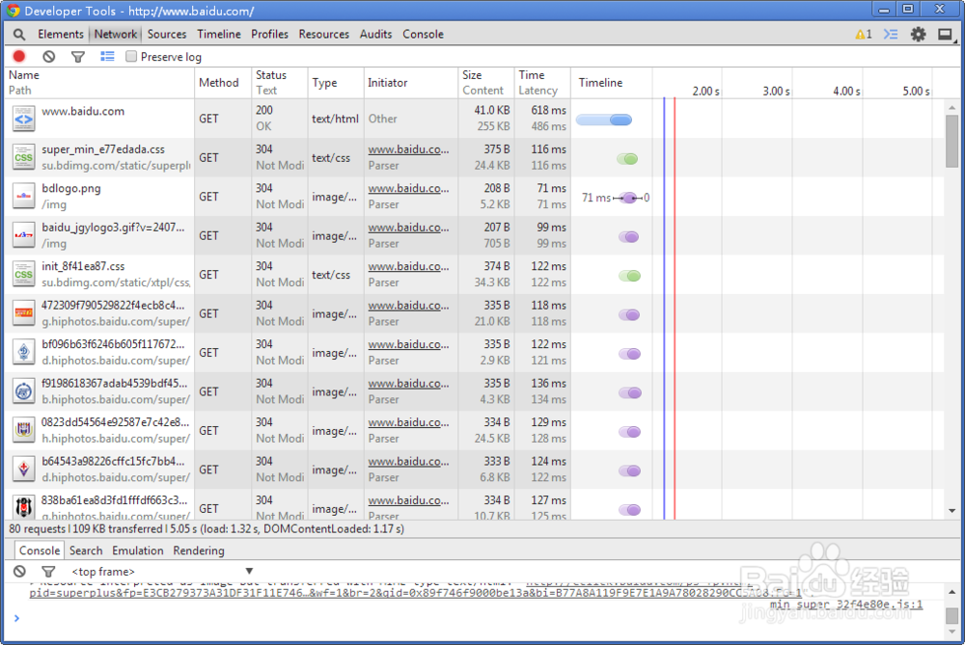The width and height of the screenshot is (965, 645).
Task: Select the www.baidu.com request name
Action: tap(83, 111)
